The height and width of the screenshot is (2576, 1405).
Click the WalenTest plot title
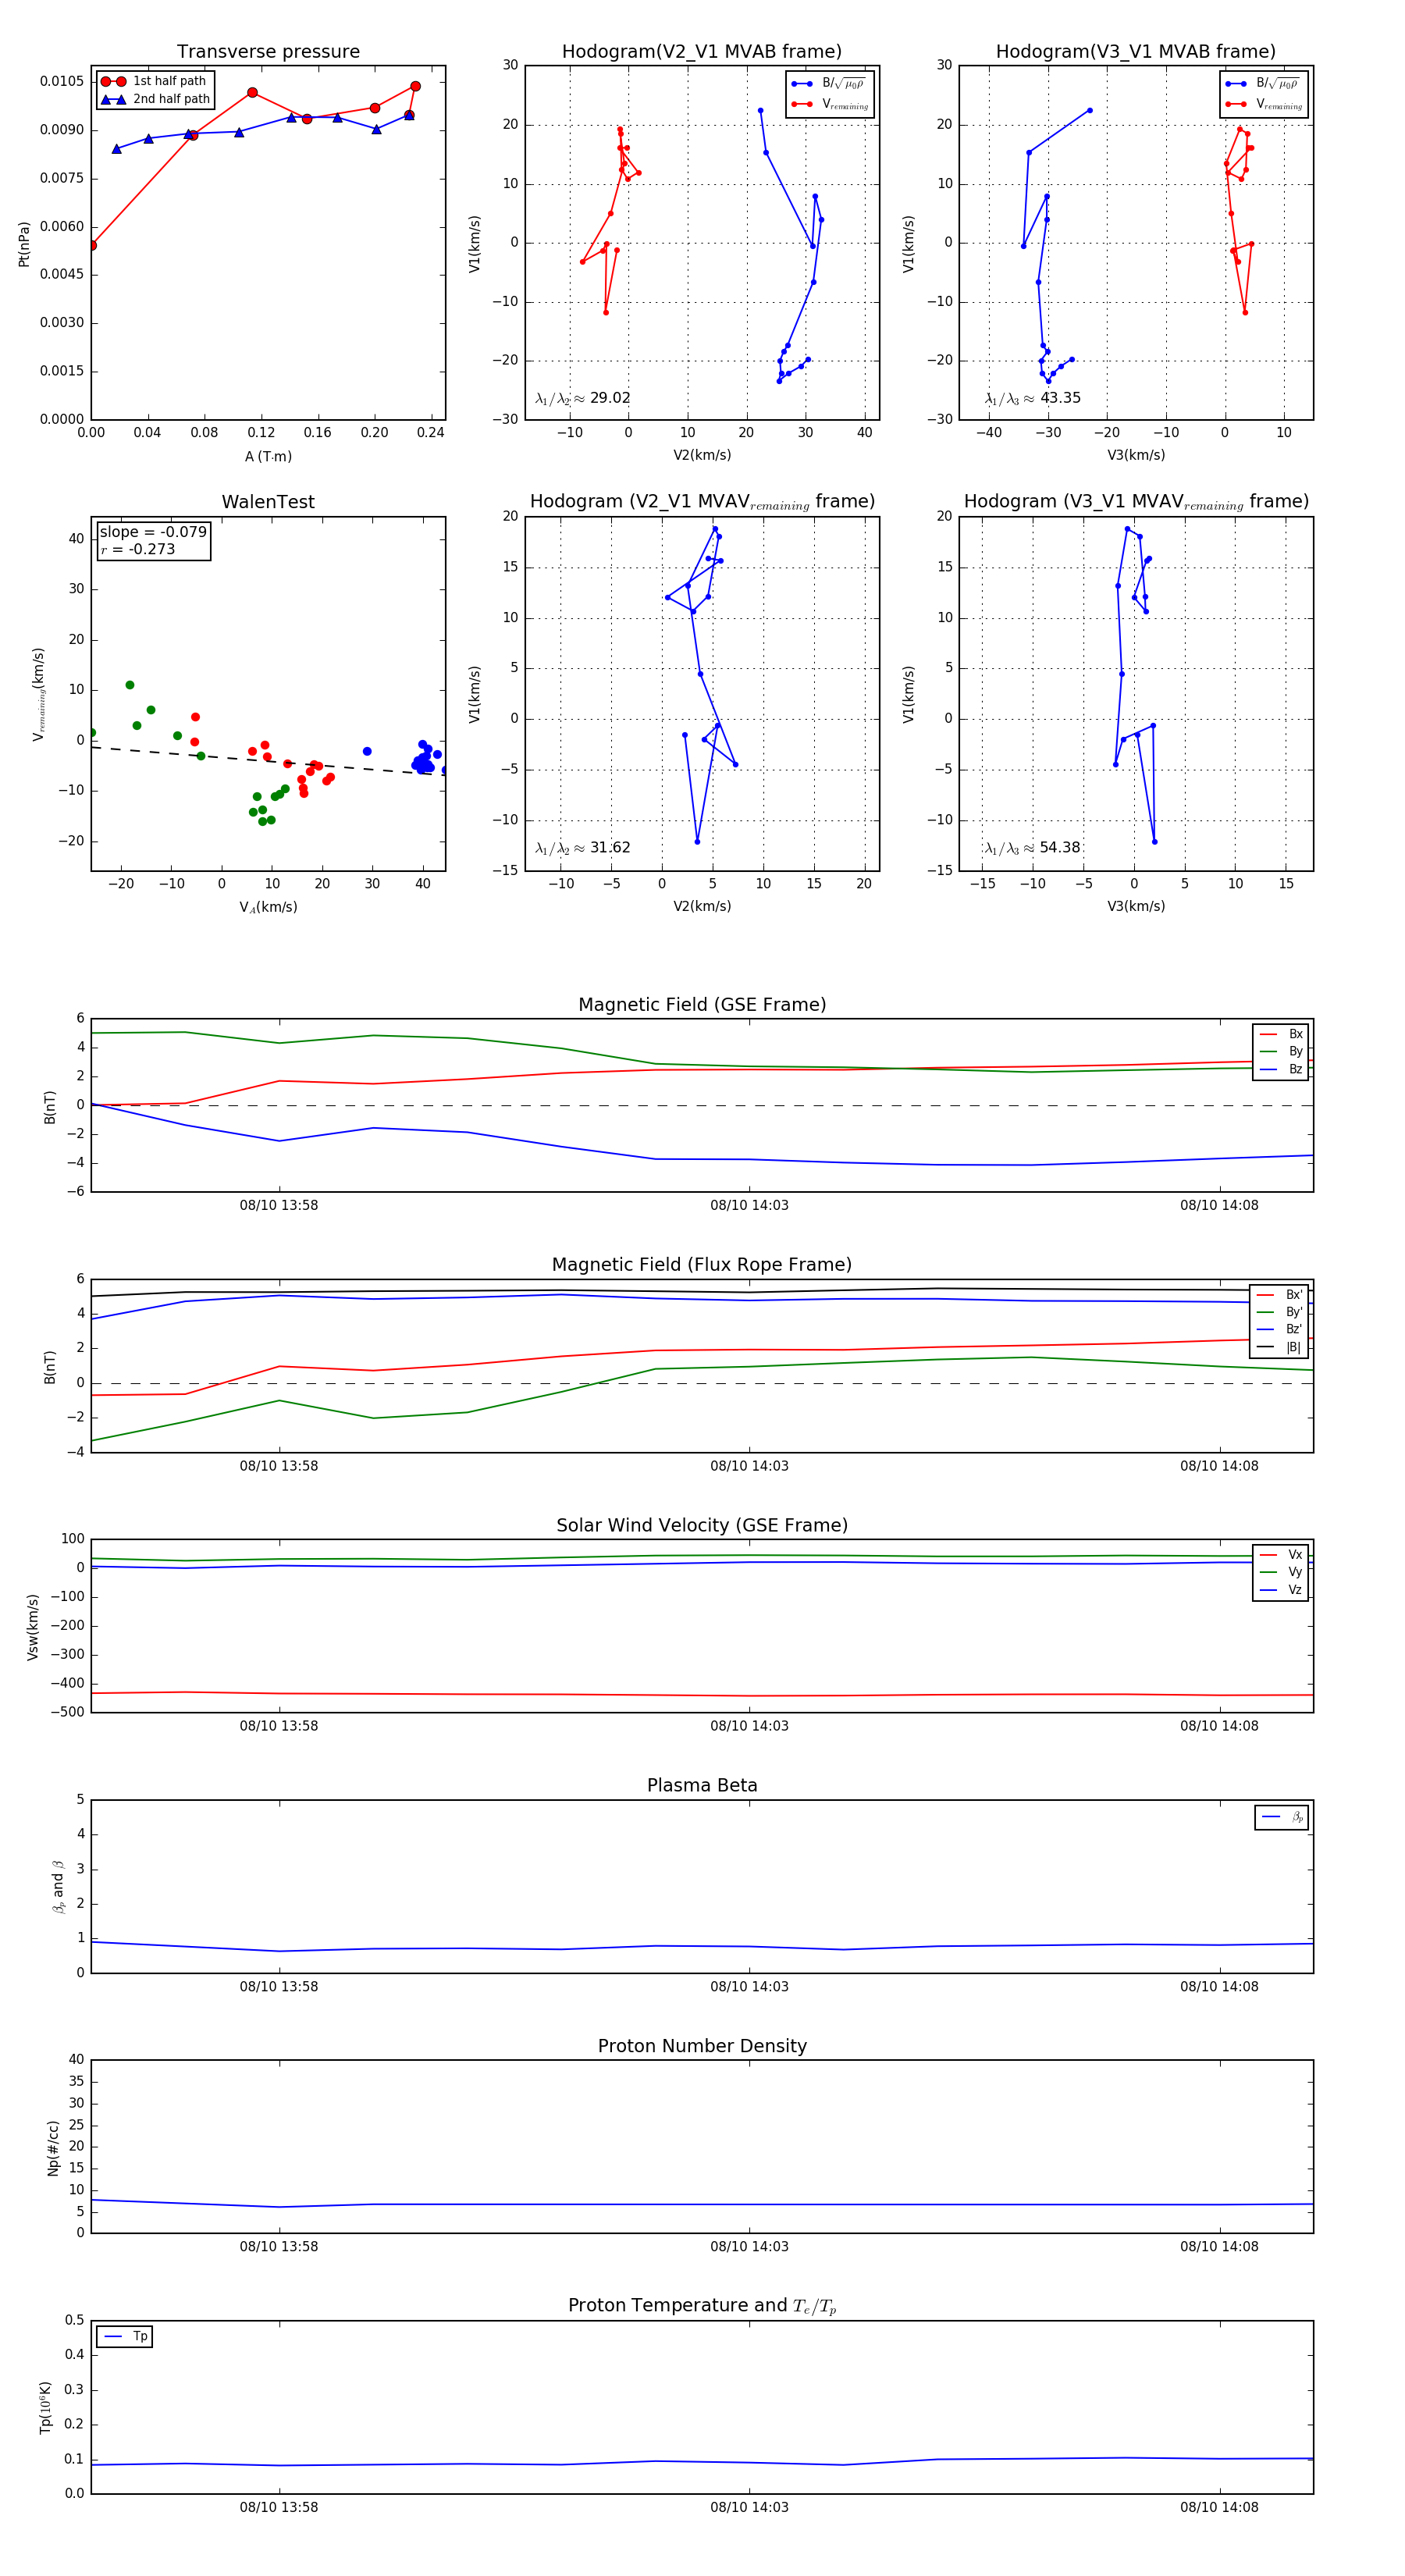coord(268,502)
